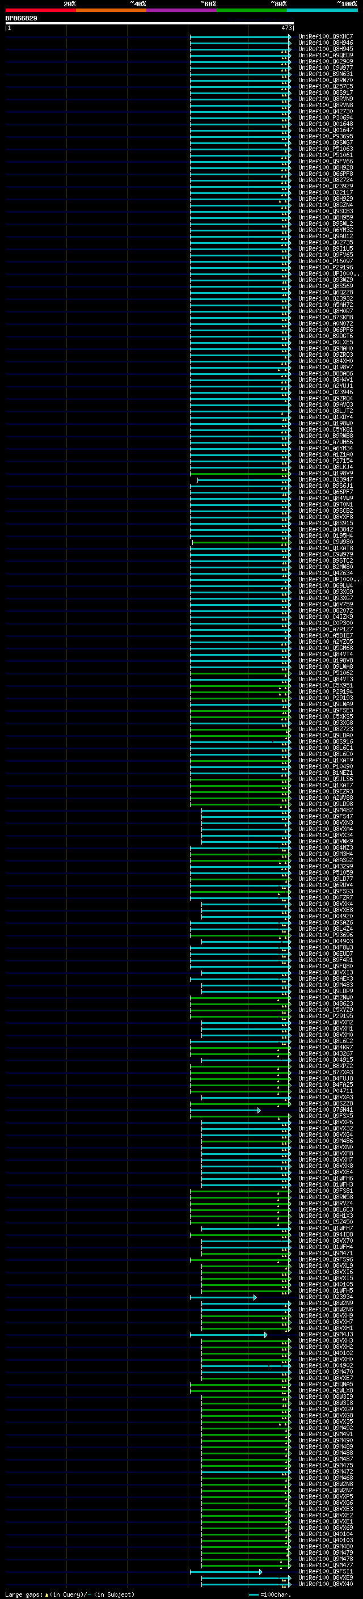Open hit UniRef100_A9QED9
The image size is (363, 1599).
click(325, 55)
